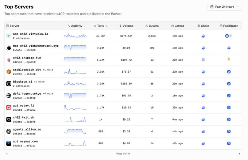The width and height of the screenshot is (248, 160).
Task: Open the Past 24 Hours time range dropdown
Action: tap(225, 7)
